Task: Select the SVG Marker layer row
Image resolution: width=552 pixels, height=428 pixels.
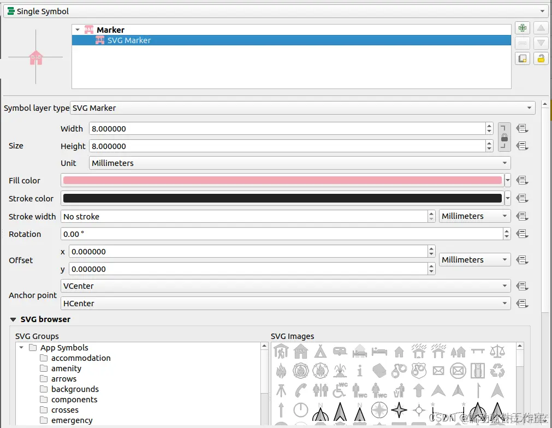Action: tap(292, 40)
